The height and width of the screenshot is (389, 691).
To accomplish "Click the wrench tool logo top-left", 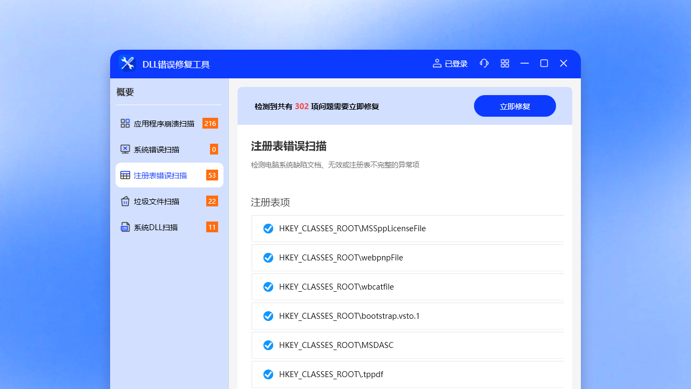I will pyautogui.click(x=127, y=63).
